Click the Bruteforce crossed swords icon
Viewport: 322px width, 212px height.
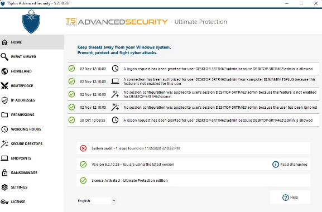coord(4,85)
